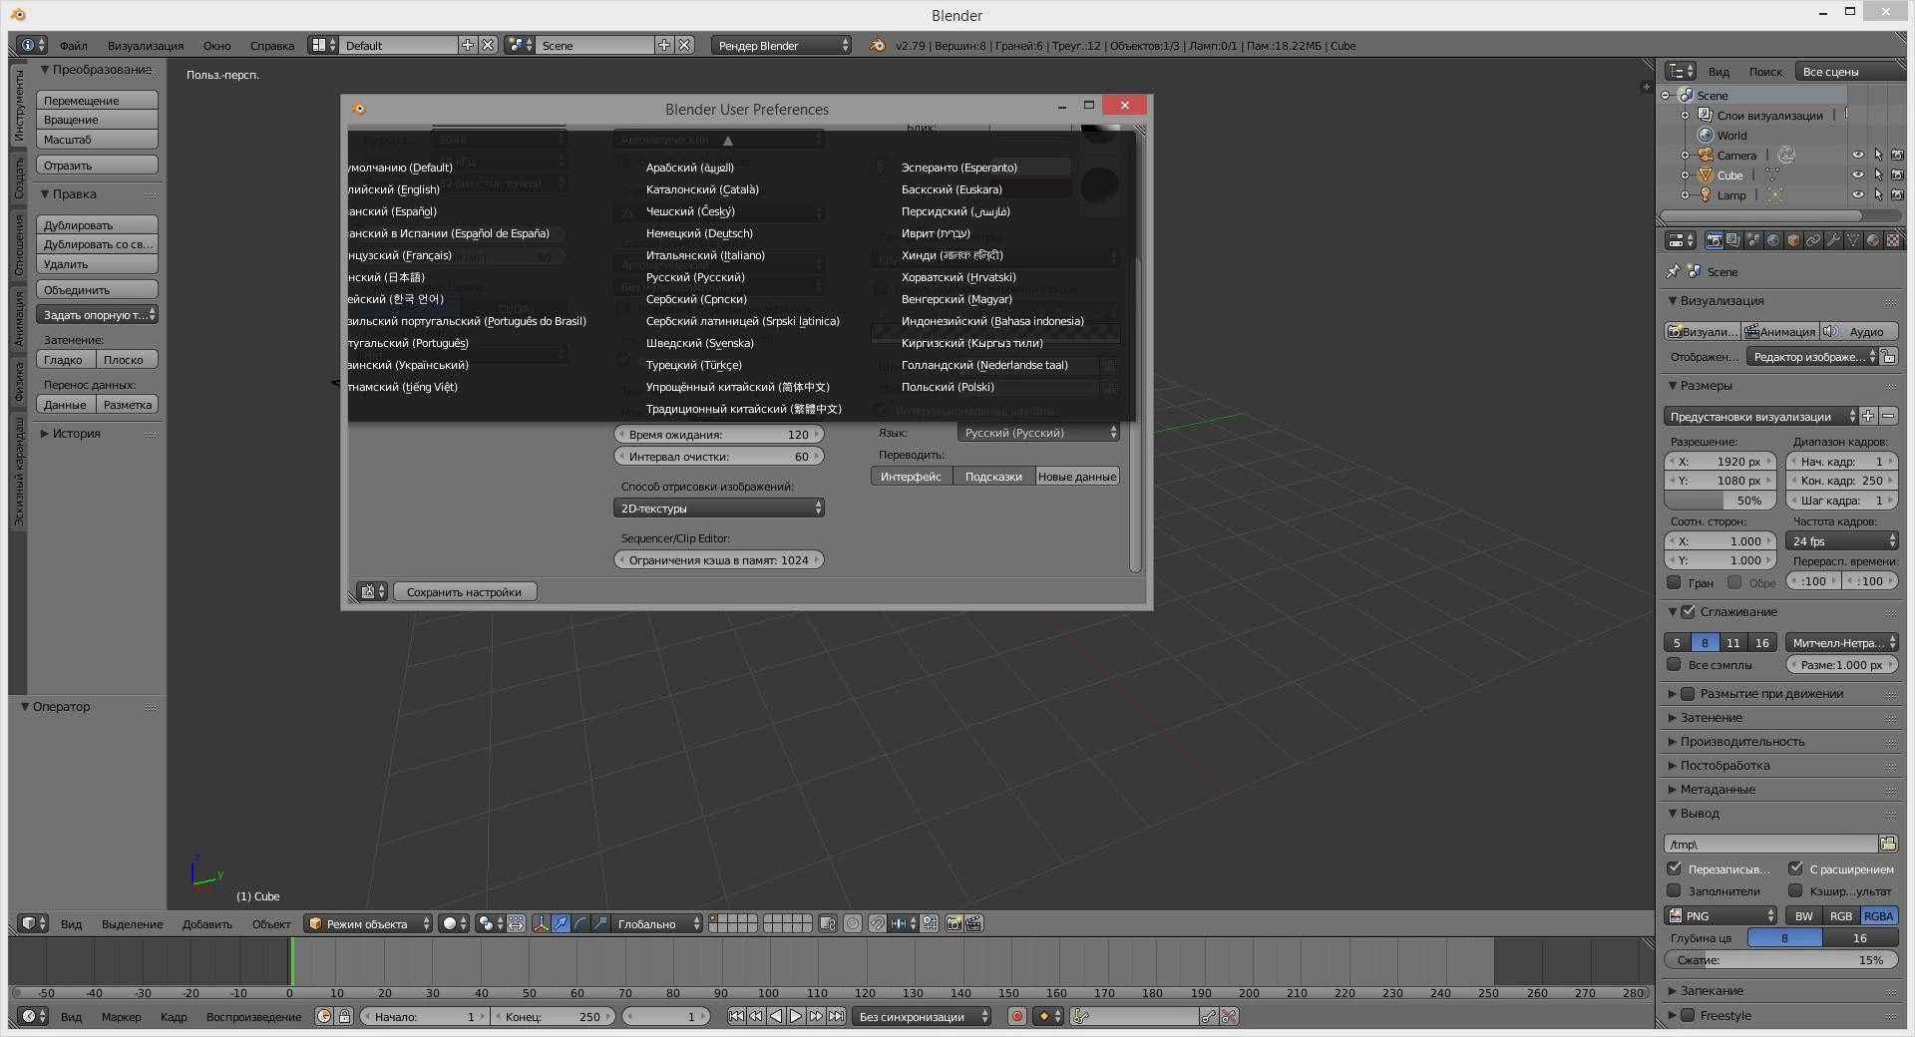Click the Удалить button in tools panel

(x=97, y=263)
